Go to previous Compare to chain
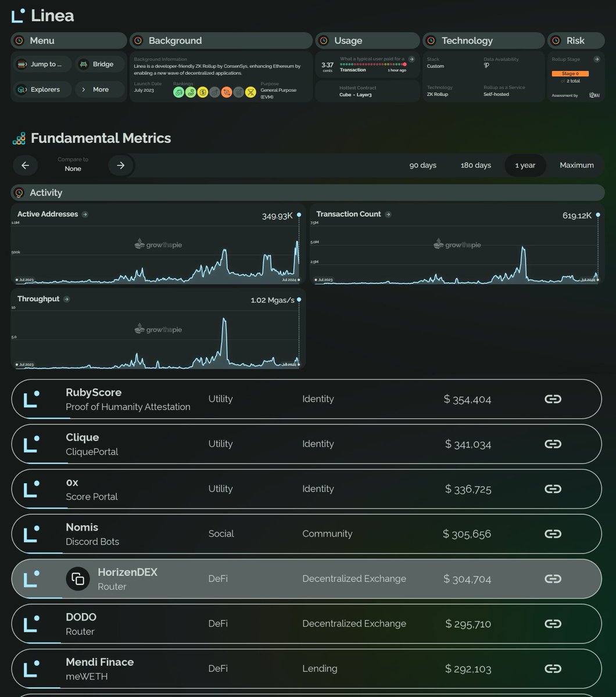 pos(25,166)
